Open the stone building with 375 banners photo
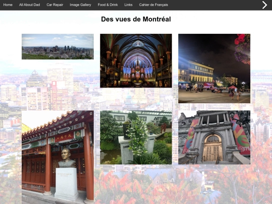 (214, 138)
